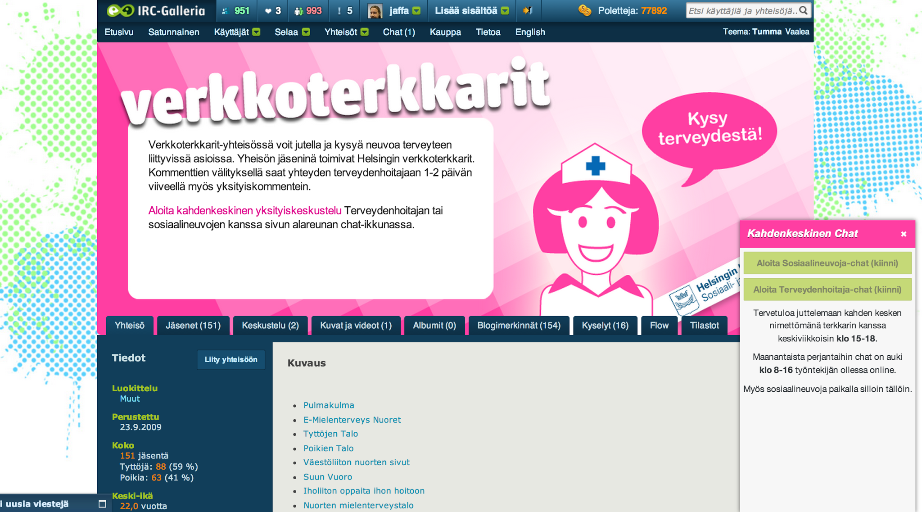Select the Tumma theme

coord(767,32)
